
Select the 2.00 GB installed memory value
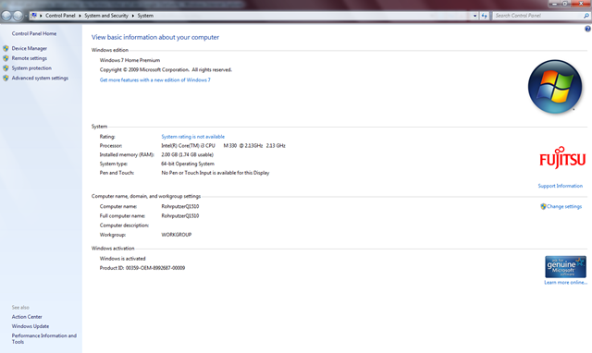pyautogui.click(x=187, y=154)
